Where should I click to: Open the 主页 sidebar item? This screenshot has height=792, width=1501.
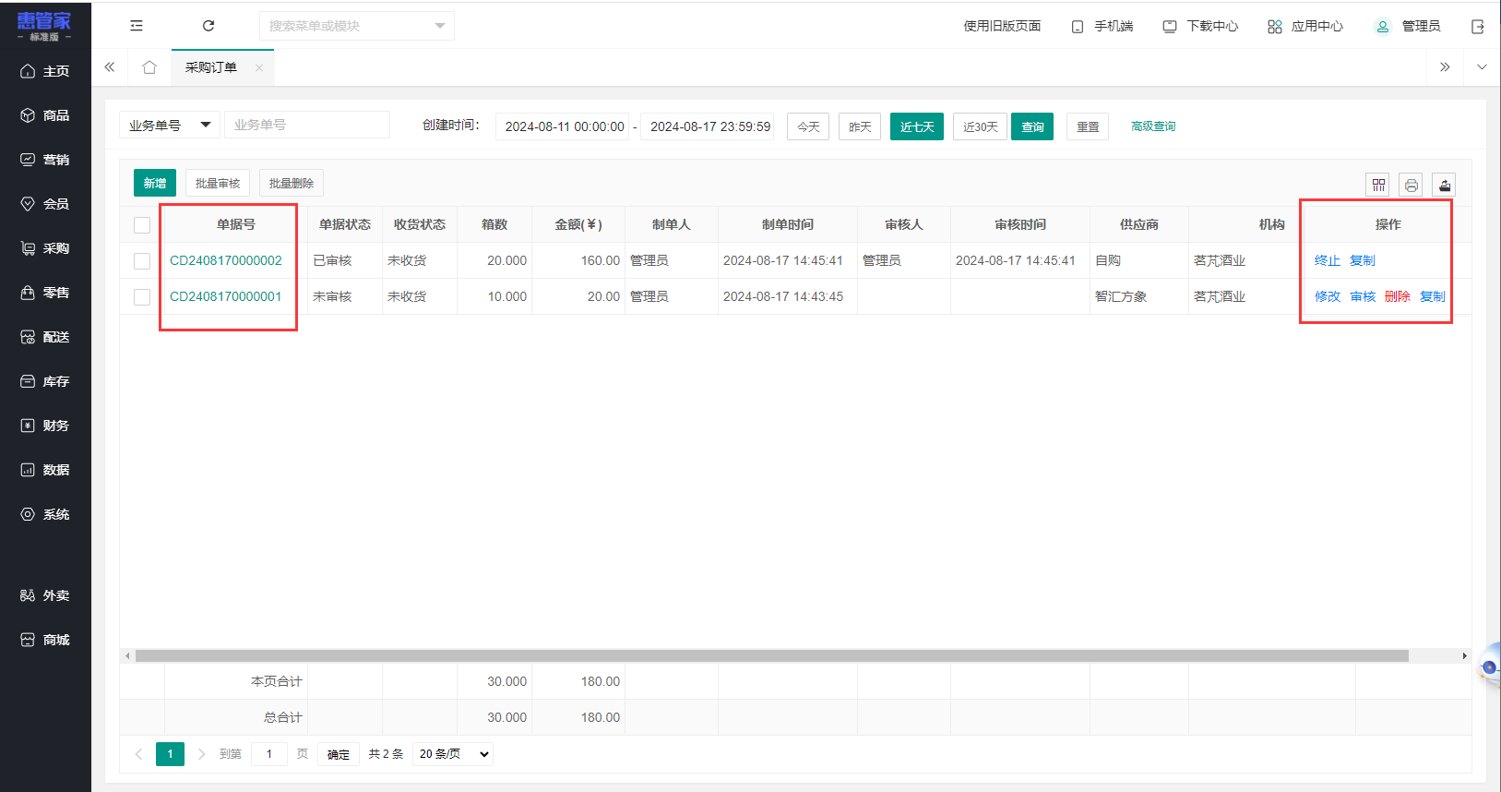45,71
